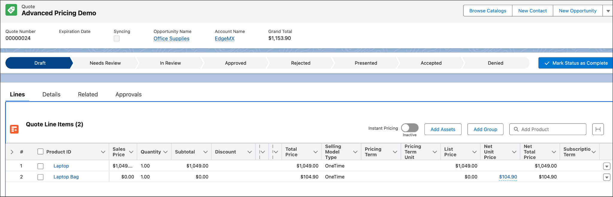Click the column width fit icon button
The width and height of the screenshot is (613, 197).
(598, 129)
